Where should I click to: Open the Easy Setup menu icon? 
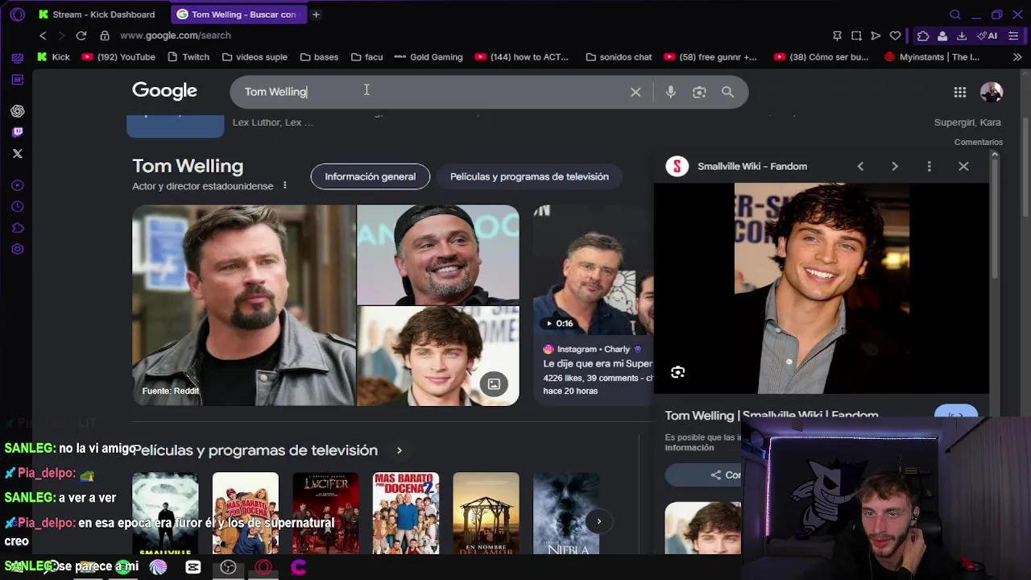(x=1013, y=35)
